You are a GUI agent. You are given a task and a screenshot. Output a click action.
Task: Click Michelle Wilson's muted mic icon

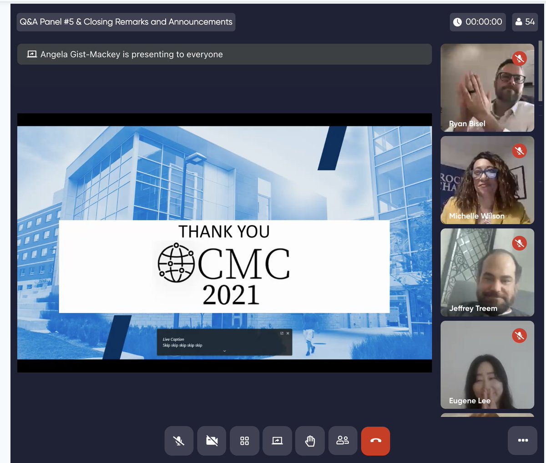click(519, 151)
